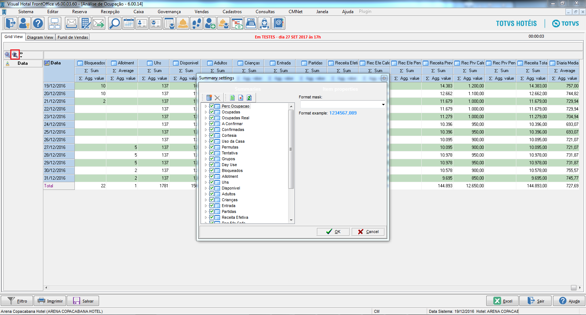
Task: Disable the Day Use checkbox
Action: pos(212,165)
